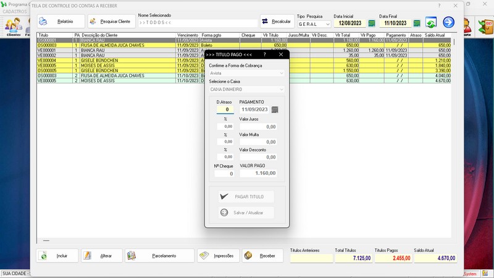This screenshot has width=494, height=278.
Task: Open Pesquisar Cliente search
Action: [111, 22]
